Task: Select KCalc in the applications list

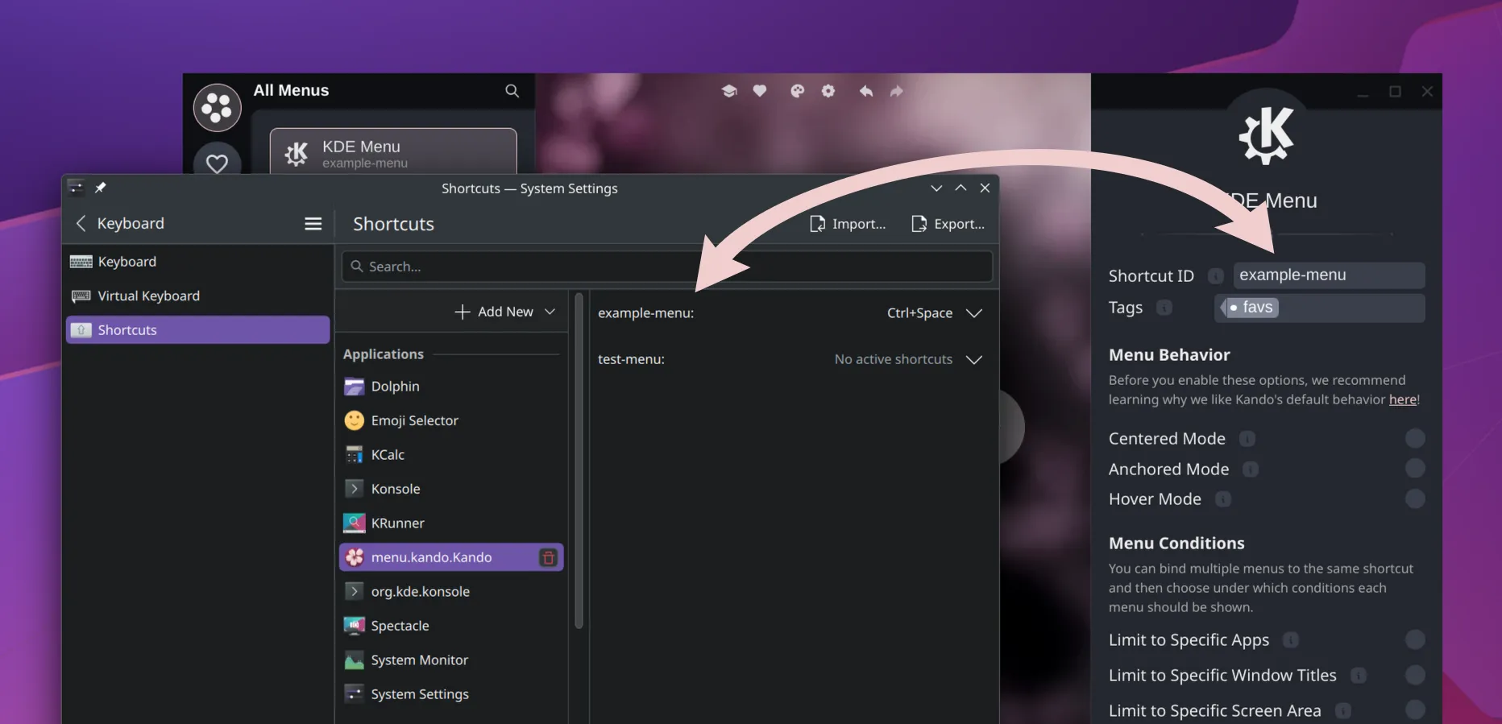Action: (x=451, y=455)
